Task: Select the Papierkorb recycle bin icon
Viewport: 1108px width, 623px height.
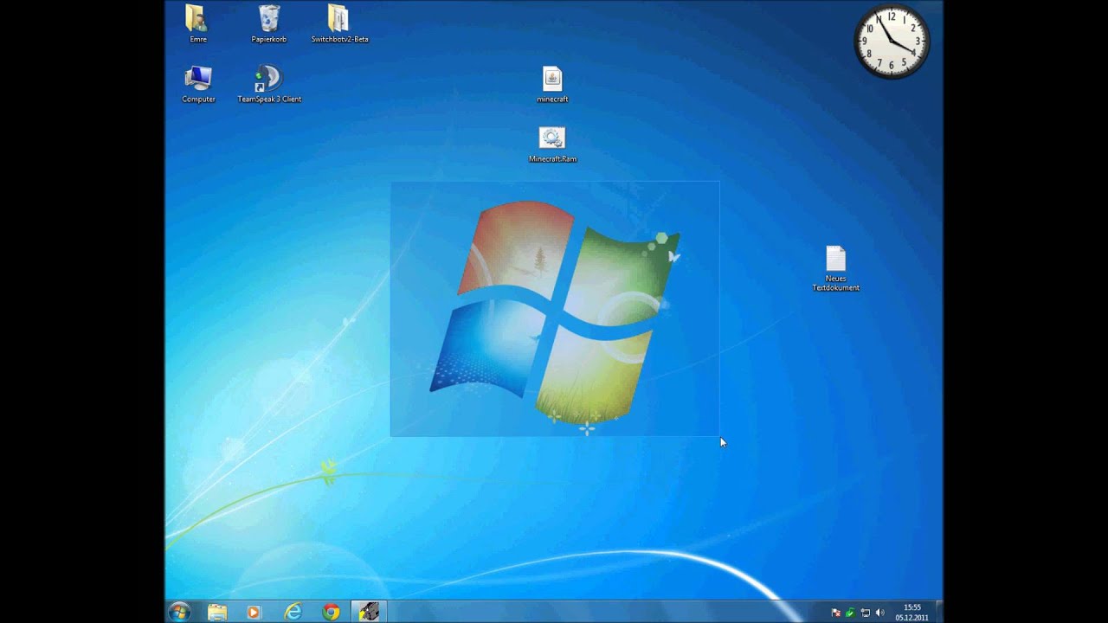Action: pyautogui.click(x=269, y=24)
